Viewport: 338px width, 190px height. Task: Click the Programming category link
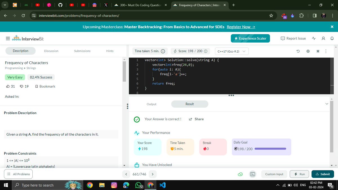[14, 68]
